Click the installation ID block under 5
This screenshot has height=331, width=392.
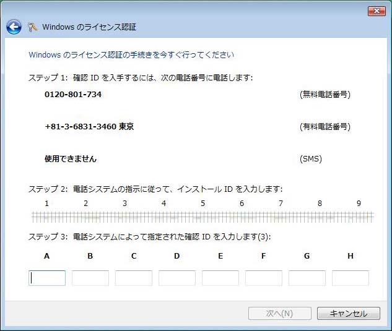[x=203, y=217]
